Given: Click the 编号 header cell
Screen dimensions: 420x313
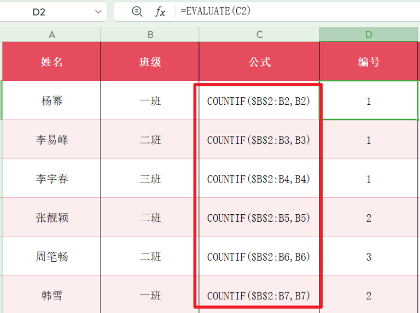Looking at the screenshot, I should [x=369, y=62].
